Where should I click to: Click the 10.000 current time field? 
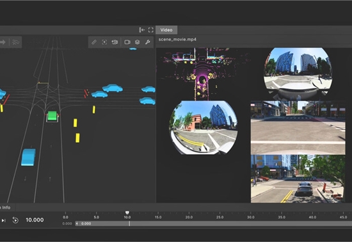(35, 220)
